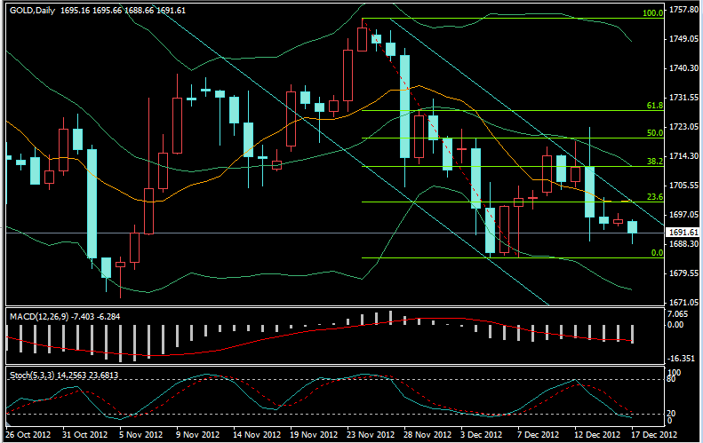Click the 1731.55 price axis label
The width and height of the screenshot is (703, 443).
pyautogui.click(x=683, y=97)
